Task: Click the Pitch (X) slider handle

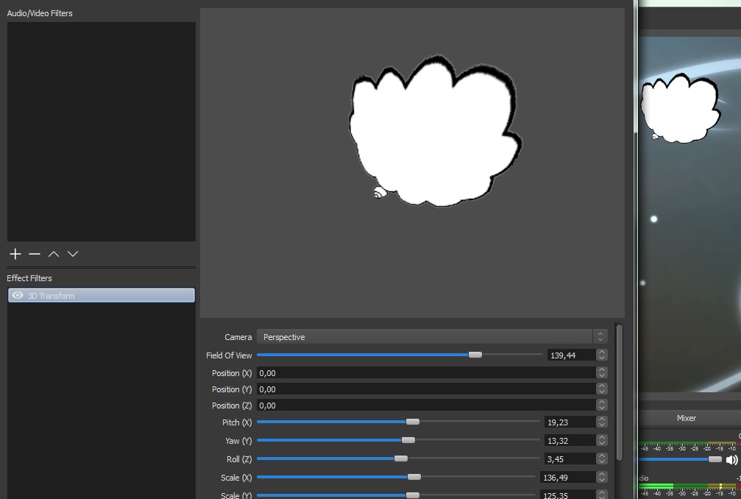Action: click(x=413, y=422)
